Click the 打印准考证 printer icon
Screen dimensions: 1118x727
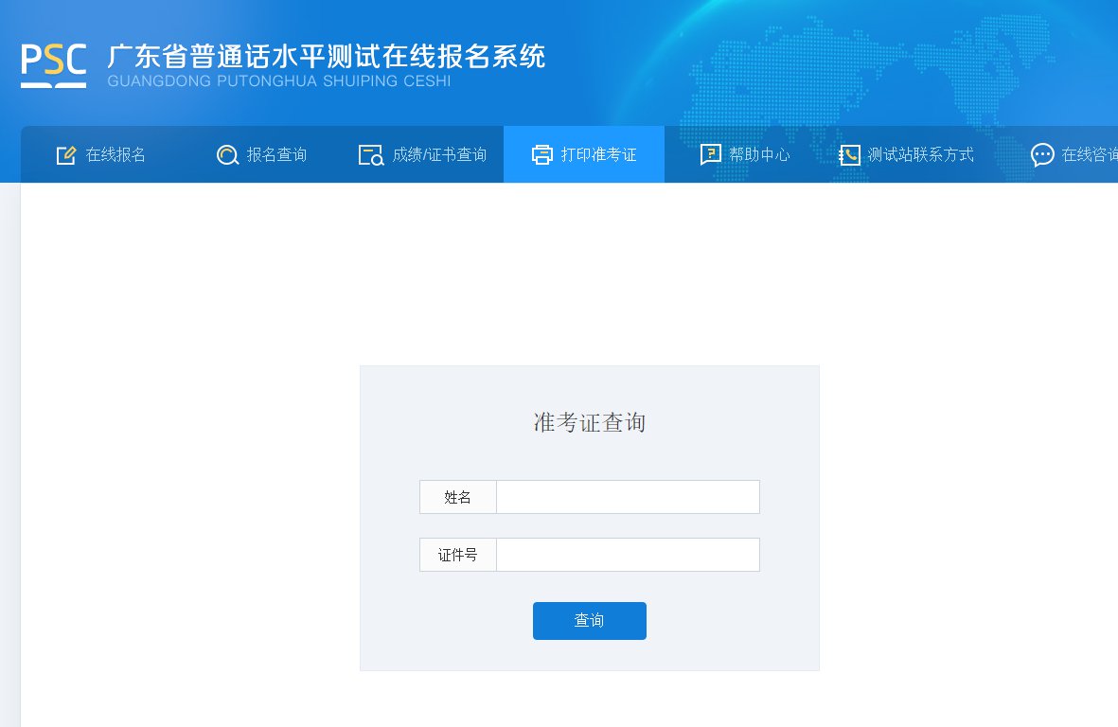coord(542,154)
